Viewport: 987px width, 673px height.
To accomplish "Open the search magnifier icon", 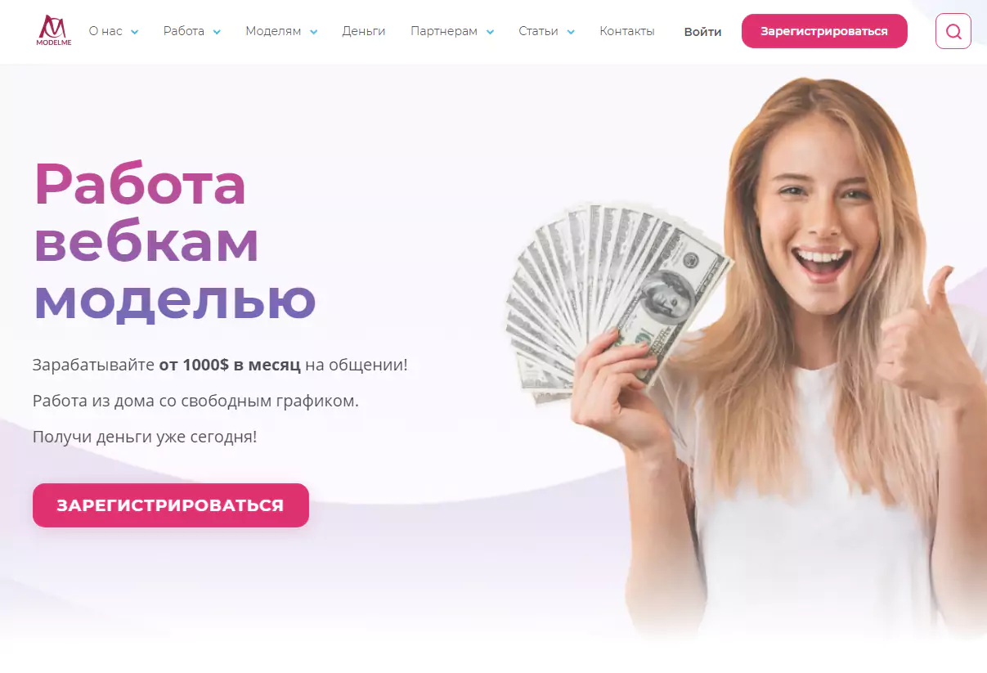I will click(x=953, y=32).
